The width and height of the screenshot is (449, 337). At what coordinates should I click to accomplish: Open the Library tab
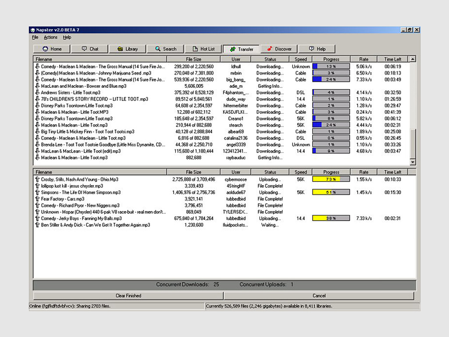pyautogui.click(x=128, y=49)
